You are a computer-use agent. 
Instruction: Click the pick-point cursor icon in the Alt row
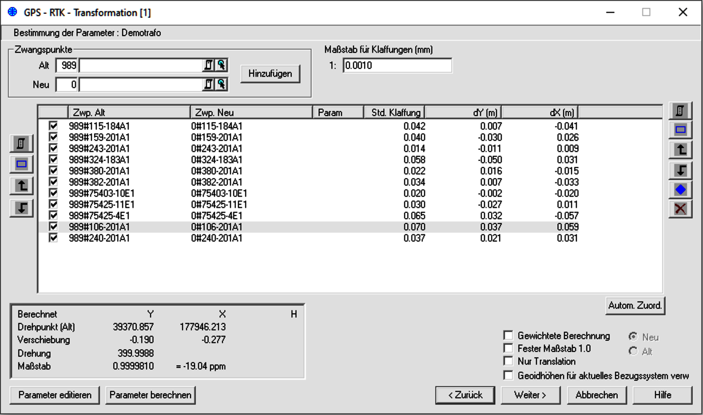pyautogui.click(x=222, y=65)
